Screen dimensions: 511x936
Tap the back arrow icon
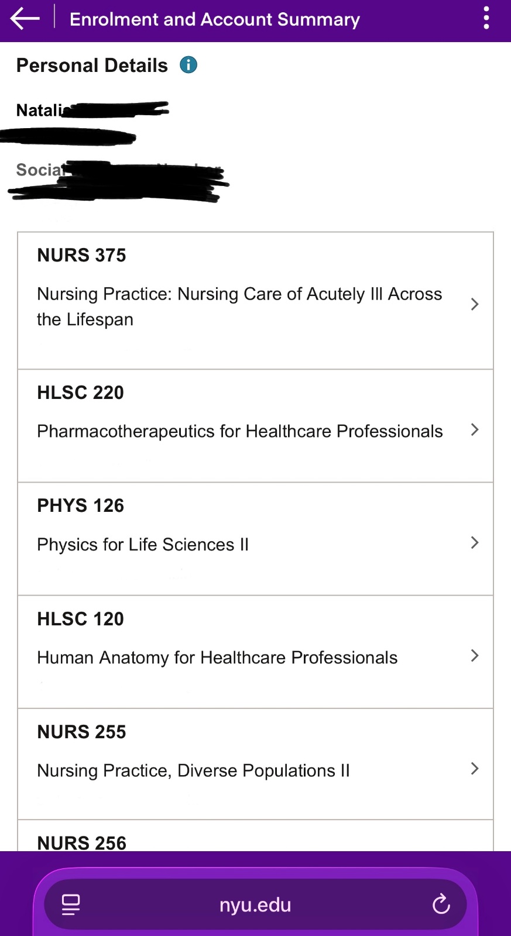click(x=25, y=19)
